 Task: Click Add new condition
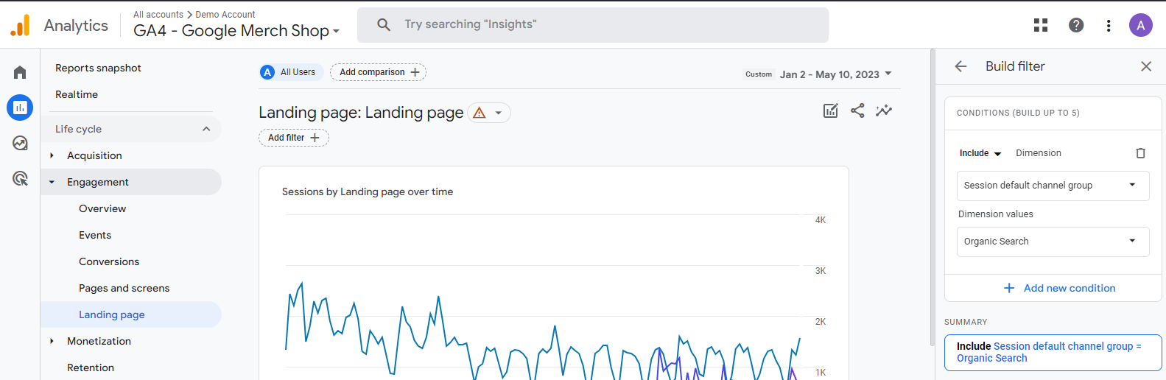[1059, 288]
